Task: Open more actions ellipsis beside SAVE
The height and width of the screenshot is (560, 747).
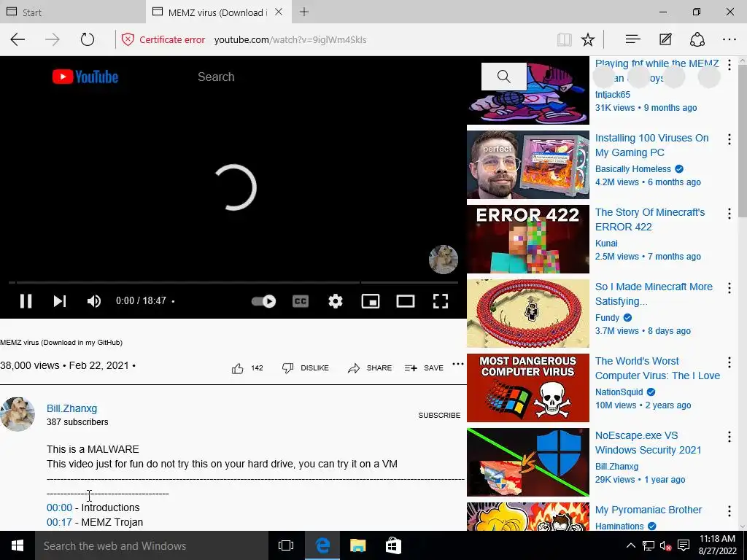Action: (x=458, y=364)
